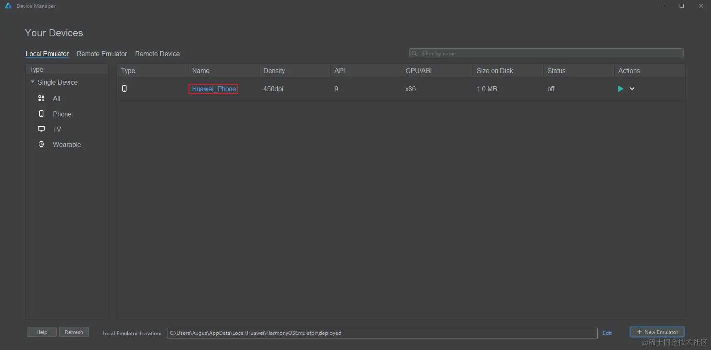Click the Local Emulator Location path field
Viewport: 711px width, 350px height.
382,333
